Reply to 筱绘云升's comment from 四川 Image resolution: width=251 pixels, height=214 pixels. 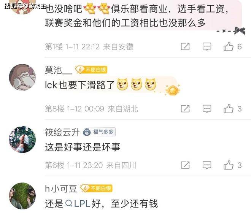207,165
